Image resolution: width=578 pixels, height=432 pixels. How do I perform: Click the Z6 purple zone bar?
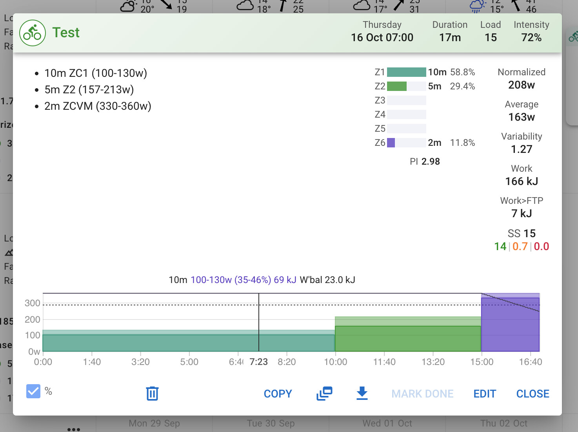[x=391, y=143]
